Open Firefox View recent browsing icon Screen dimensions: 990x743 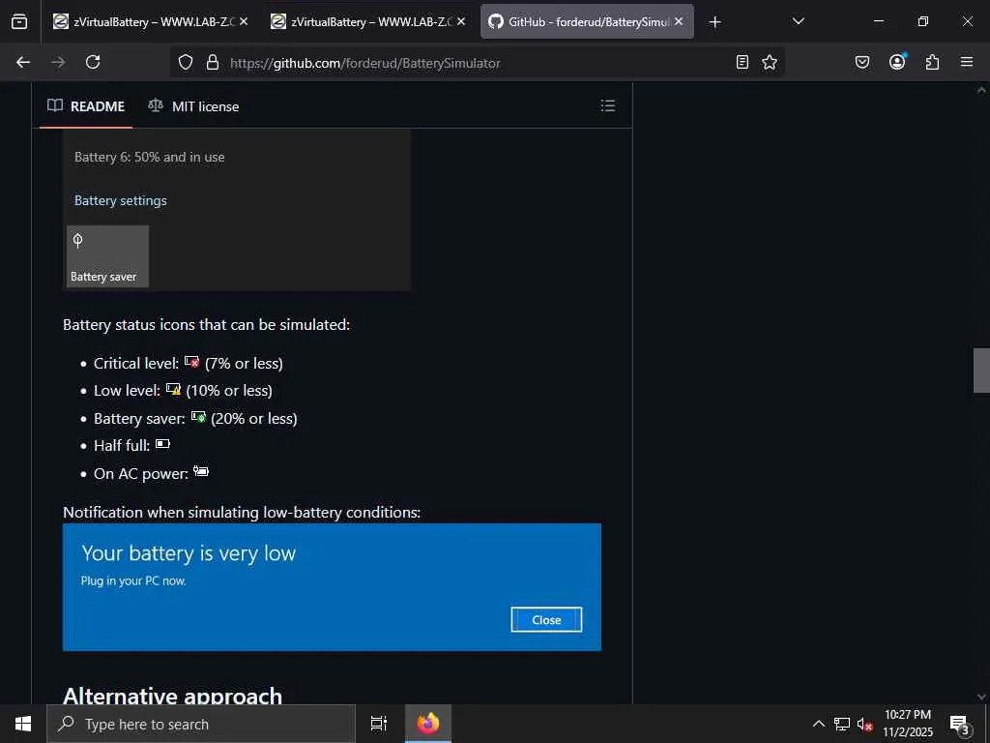tap(19, 21)
